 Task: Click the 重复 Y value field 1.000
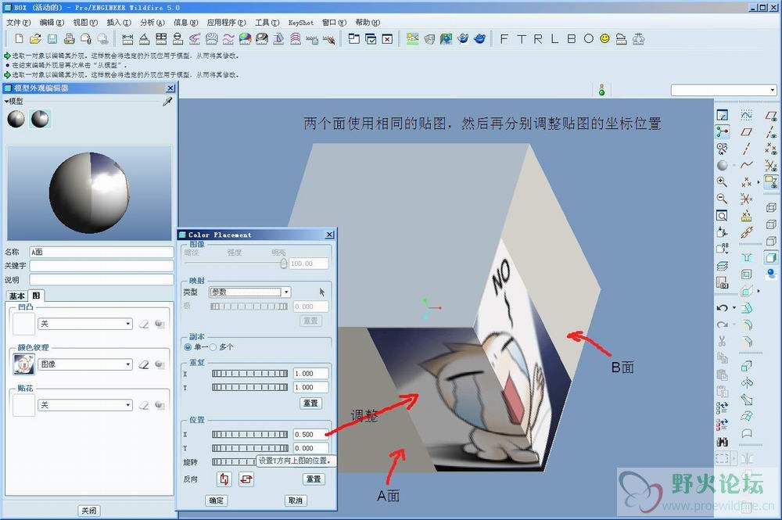pyautogui.click(x=310, y=387)
